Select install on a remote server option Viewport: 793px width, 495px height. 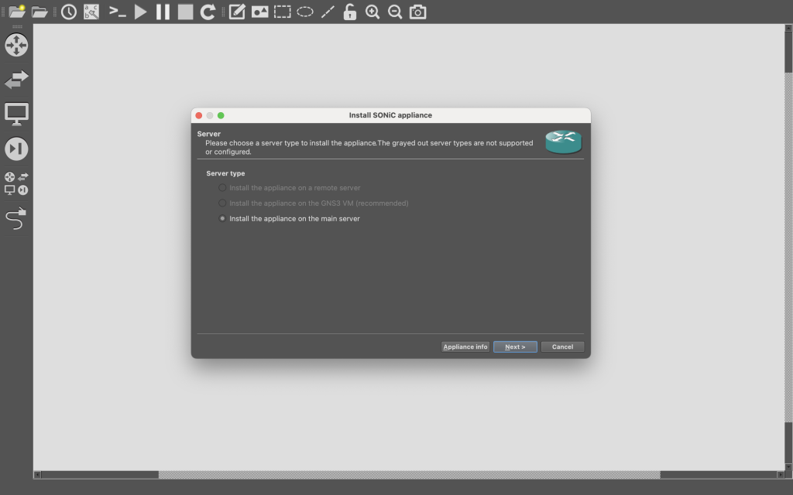coord(223,188)
